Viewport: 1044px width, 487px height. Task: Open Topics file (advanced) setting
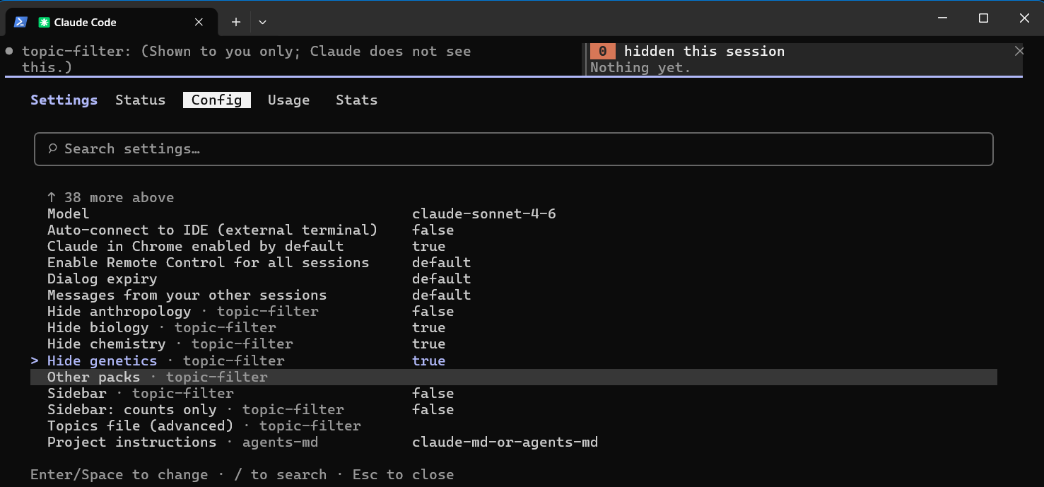pos(514,426)
